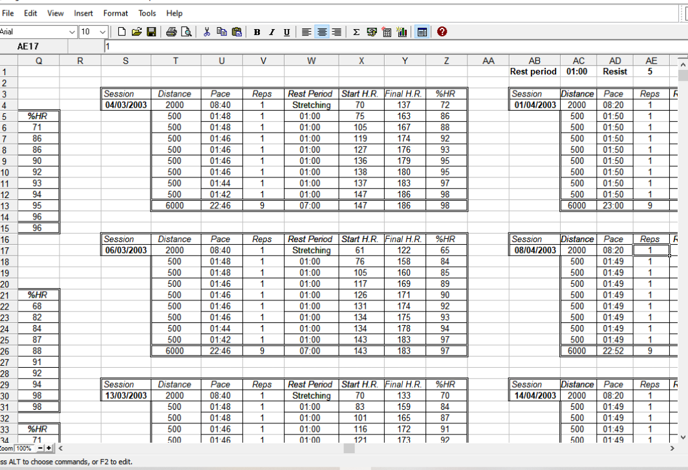The width and height of the screenshot is (688, 470).
Task: Toggle italic formatting
Action: (272, 32)
